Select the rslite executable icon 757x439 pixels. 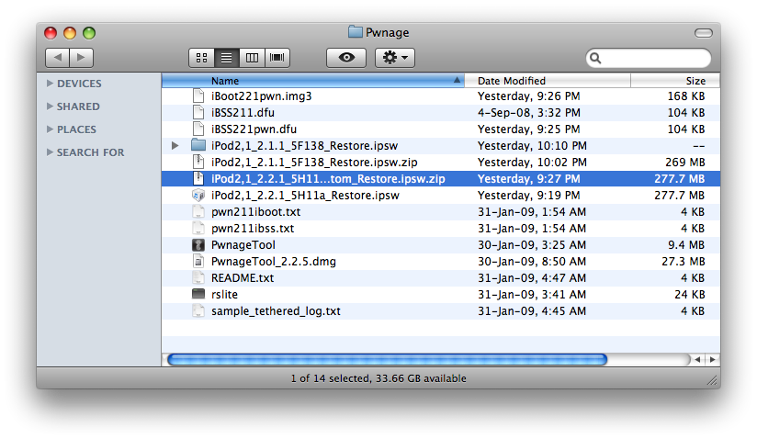(x=198, y=295)
